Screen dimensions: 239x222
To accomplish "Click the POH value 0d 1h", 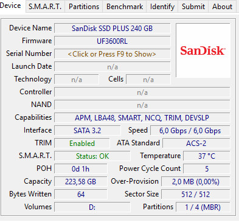I will (81, 169).
